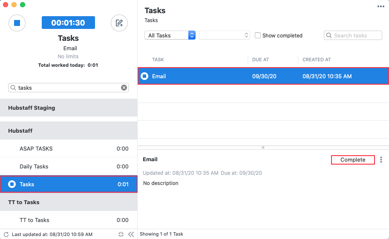Open the Email task's vertical dots menu
Image resolution: width=389 pixels, height=239 pixels.
point(381,160)
